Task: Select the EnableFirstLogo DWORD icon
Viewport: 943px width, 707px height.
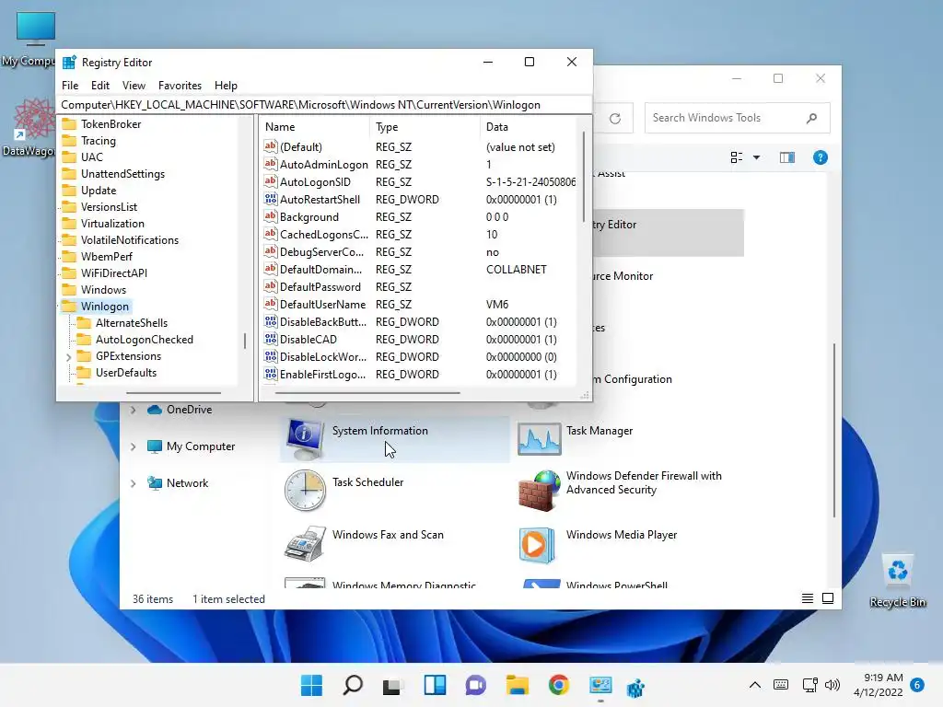Action: pos(271,374)
